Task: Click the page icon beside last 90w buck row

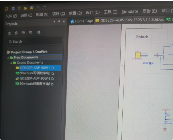Action: [x=52, y=84]
